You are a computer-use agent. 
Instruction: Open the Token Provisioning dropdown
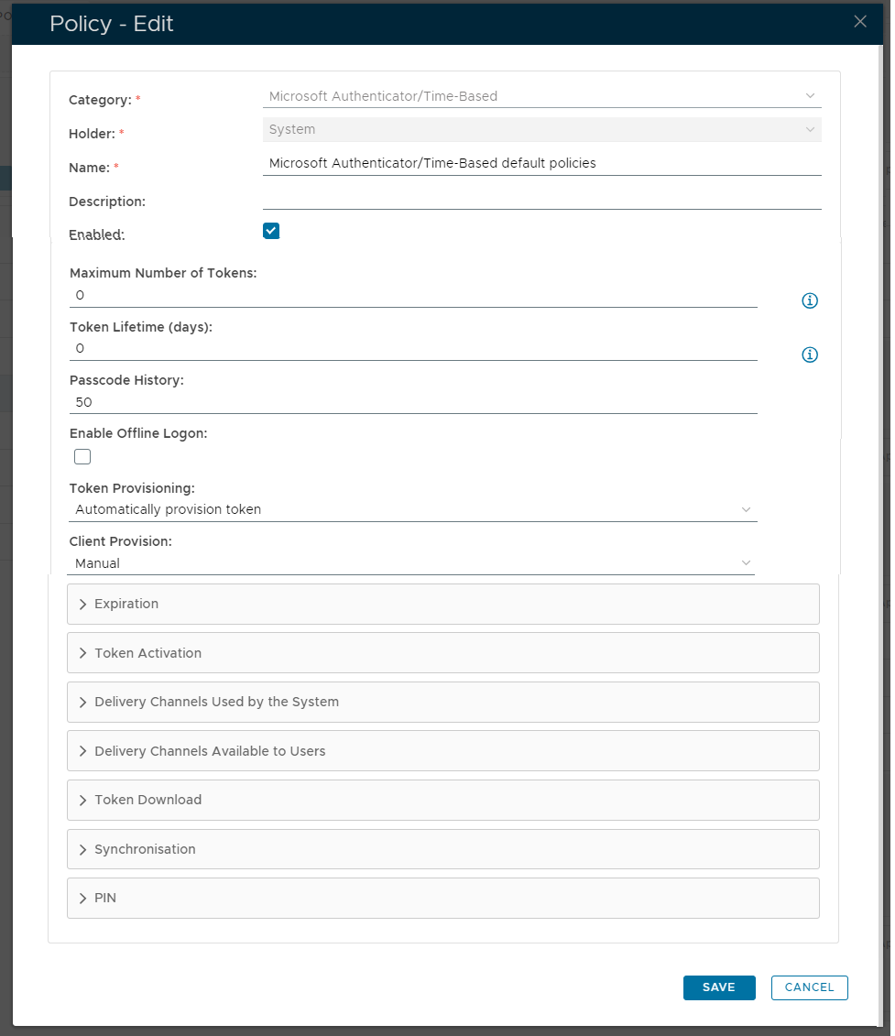[x=413, y=509]
